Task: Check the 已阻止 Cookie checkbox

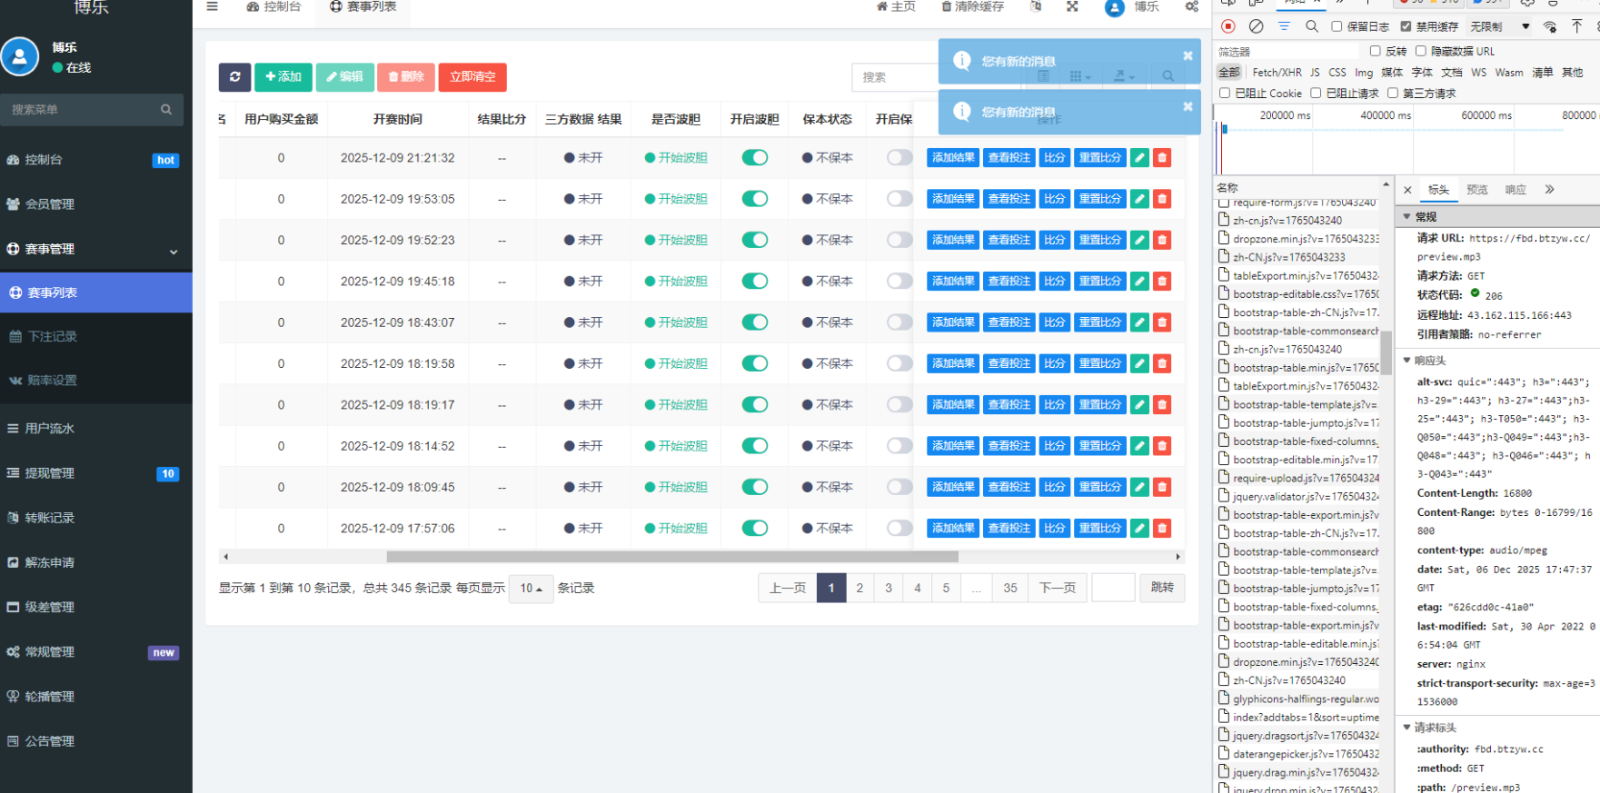Action: pos(1225,93)
